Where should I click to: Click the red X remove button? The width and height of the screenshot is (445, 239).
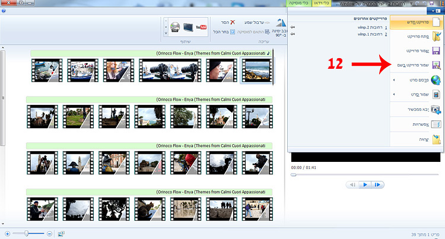(x=233, y=22)
